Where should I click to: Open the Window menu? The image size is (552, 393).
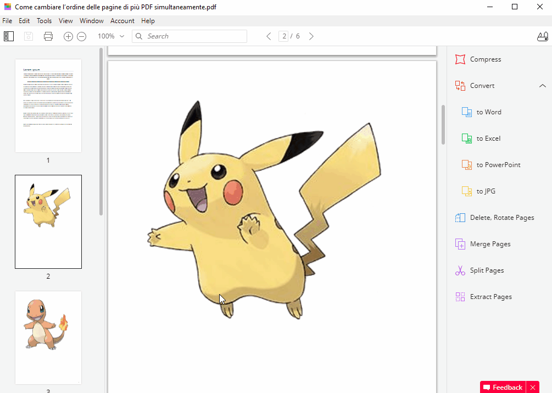pyautogui.click(x=92, y=21)
